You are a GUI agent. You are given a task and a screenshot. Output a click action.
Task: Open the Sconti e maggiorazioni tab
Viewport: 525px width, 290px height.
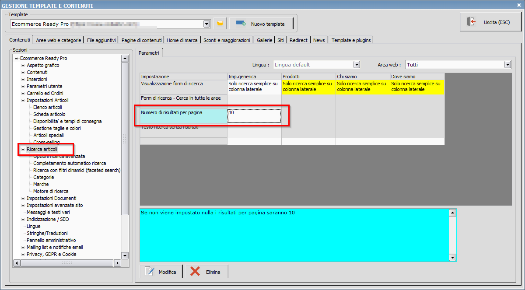point(227,40)
